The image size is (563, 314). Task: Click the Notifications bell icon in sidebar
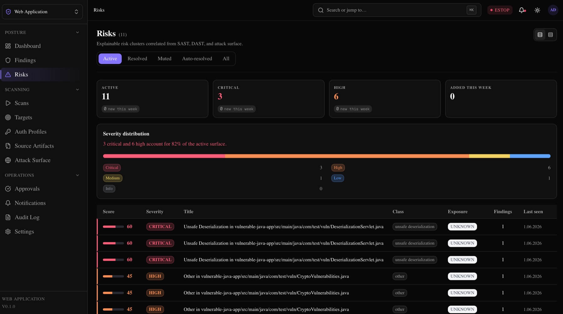(x=8, y=203)
